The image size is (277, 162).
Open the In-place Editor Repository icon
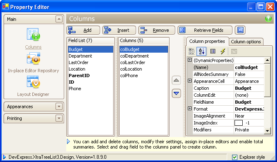34,58
